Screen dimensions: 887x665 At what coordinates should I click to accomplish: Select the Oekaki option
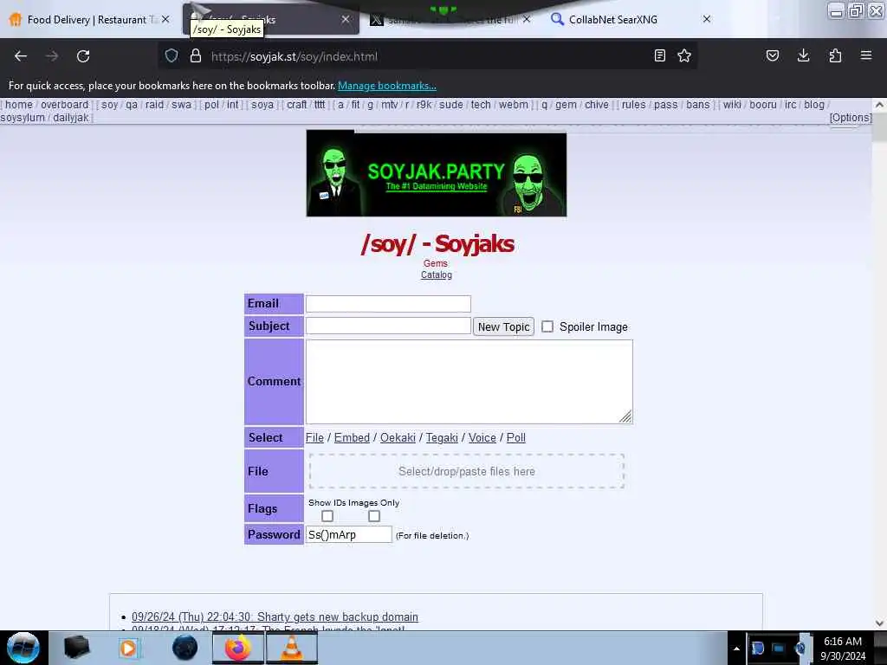tap(398, 437)
